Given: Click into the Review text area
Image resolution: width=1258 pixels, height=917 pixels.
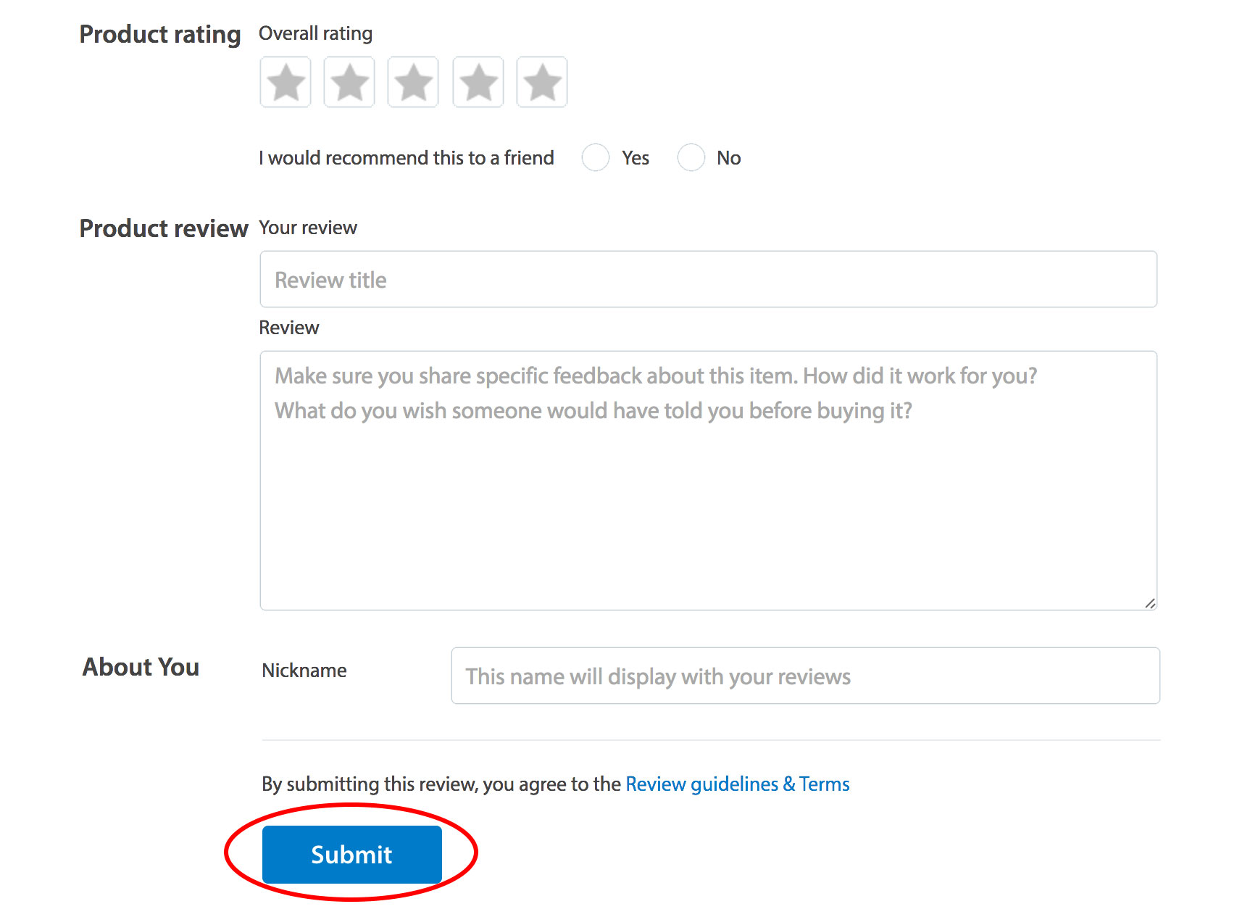Looking at the screenshot, I should (x=709, y=481).
